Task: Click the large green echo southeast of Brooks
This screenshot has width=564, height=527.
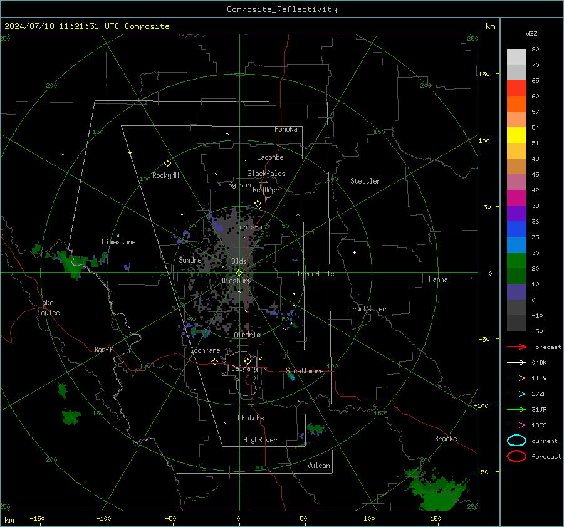Action: point(437,491)
